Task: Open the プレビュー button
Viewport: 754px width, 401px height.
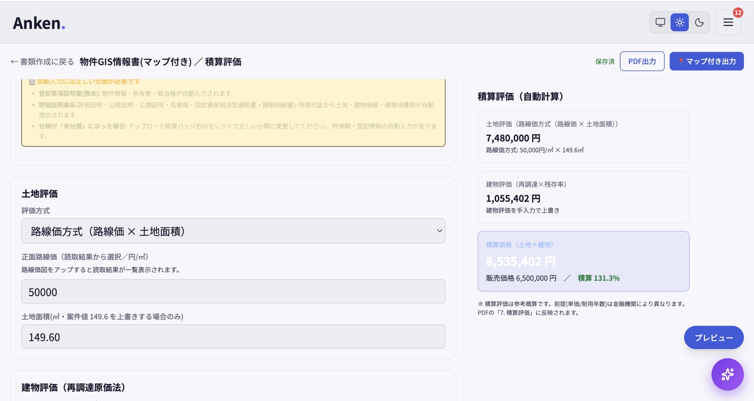Action: click(713, 337)
